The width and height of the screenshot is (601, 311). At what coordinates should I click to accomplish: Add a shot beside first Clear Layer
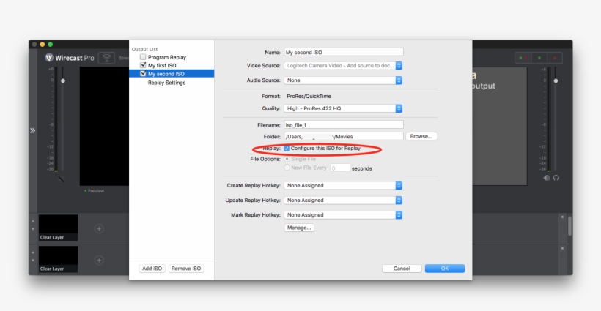[x=99, y=229]
